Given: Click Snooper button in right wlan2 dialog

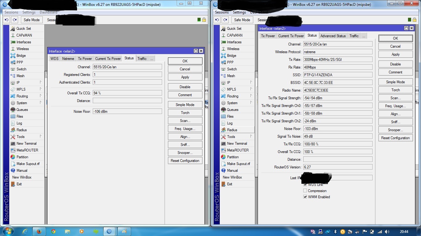Looking at the screenshot, I should coord(395,130).
